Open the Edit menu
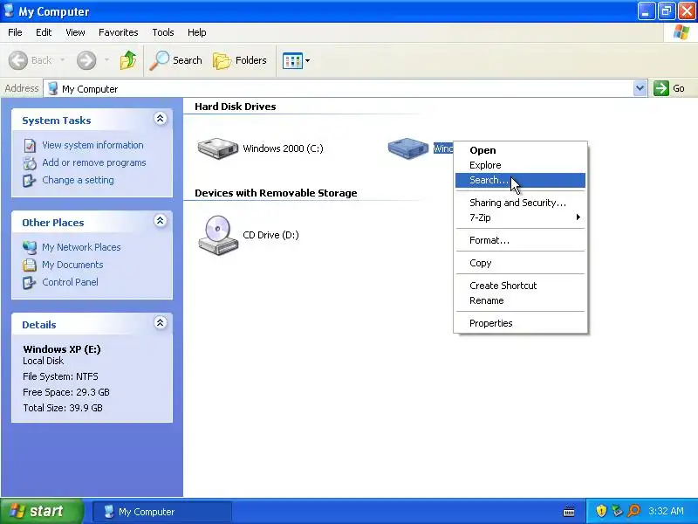Image resolution: width=698 pixels, height=524 pixels. click(44, 32)
